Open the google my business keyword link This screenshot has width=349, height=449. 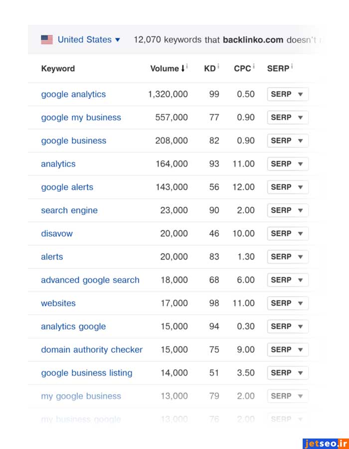tap(81, 118)
